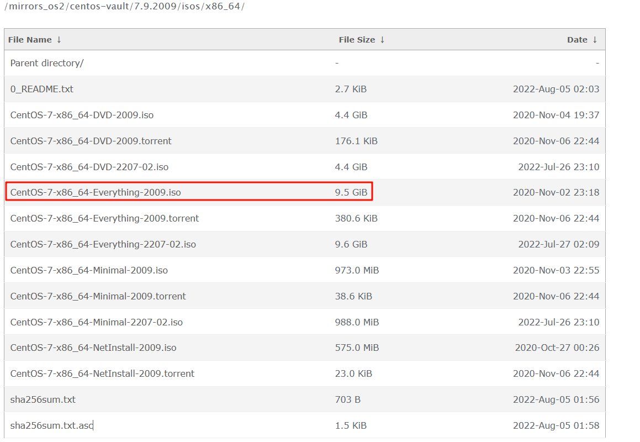Screen dimensions: 640x442
Task: Download CentOS-7-x86_64-Minimal-2207-02.iso
Action: coord(96,322)
